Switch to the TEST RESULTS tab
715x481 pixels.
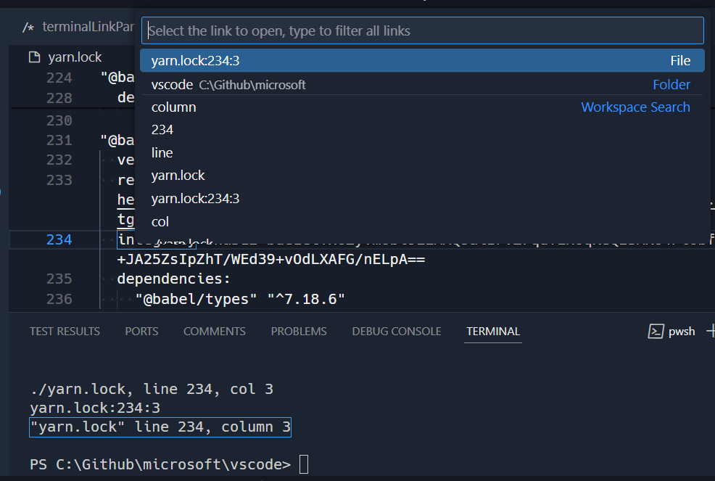click(65, 331)
